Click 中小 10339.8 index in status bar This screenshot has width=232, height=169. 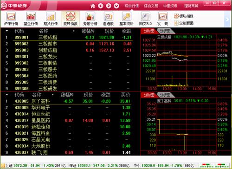[163, 166]
